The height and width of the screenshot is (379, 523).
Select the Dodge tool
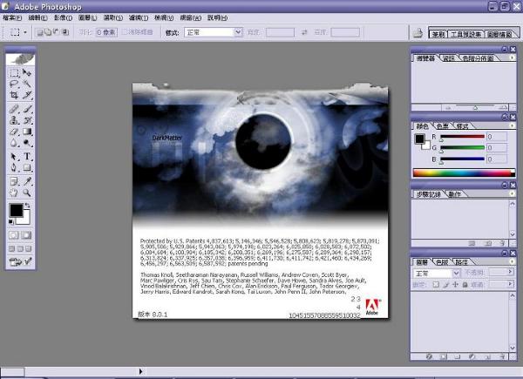click(x=27, y=143)
